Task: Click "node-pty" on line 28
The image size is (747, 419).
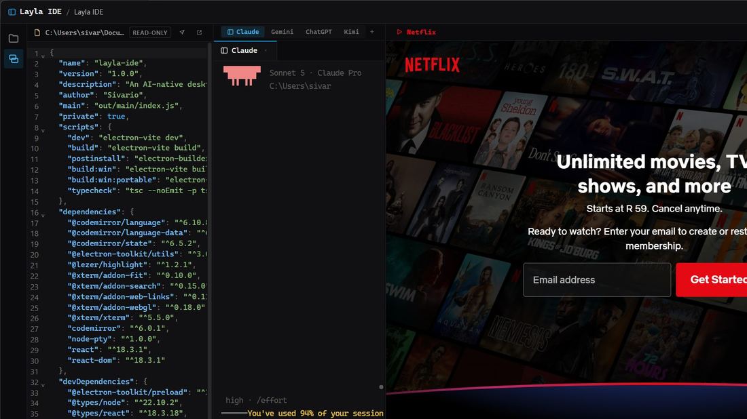Action: click(90, 339)
